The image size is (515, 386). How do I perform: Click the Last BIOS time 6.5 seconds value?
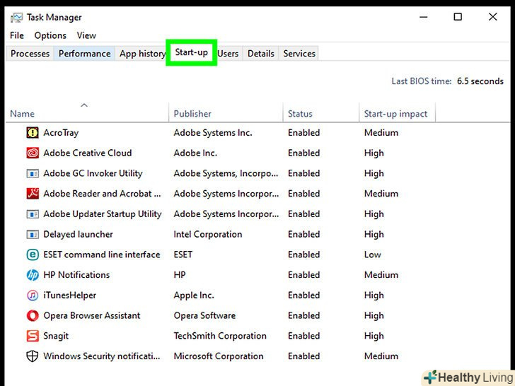(480, 81)
